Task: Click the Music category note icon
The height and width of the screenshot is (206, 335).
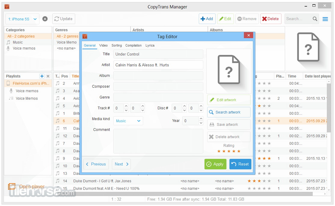Action: [x=8, y=42]
